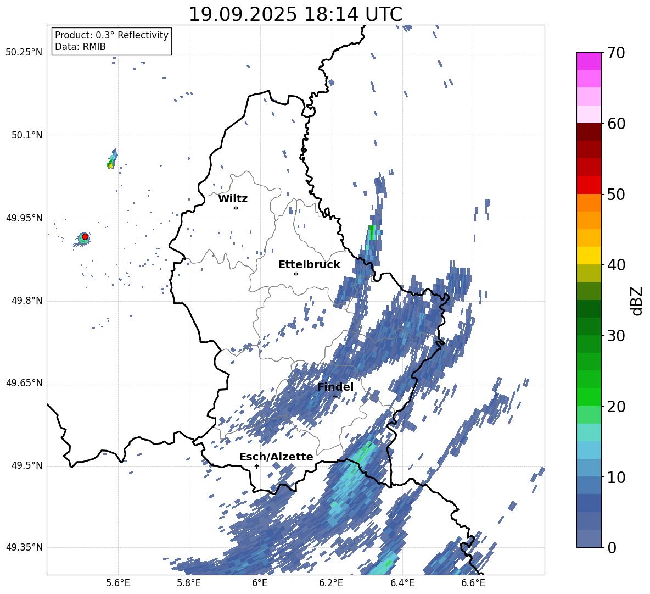
Task: Click the 6.2°E longitude label
Action: (331, 583)
